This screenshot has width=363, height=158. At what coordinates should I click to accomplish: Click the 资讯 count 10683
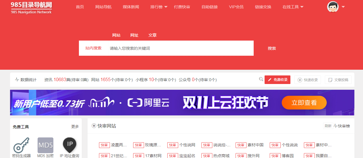click(60, 80)
